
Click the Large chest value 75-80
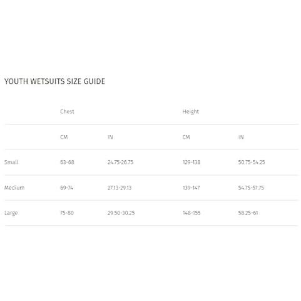click(x=67, y=213)
